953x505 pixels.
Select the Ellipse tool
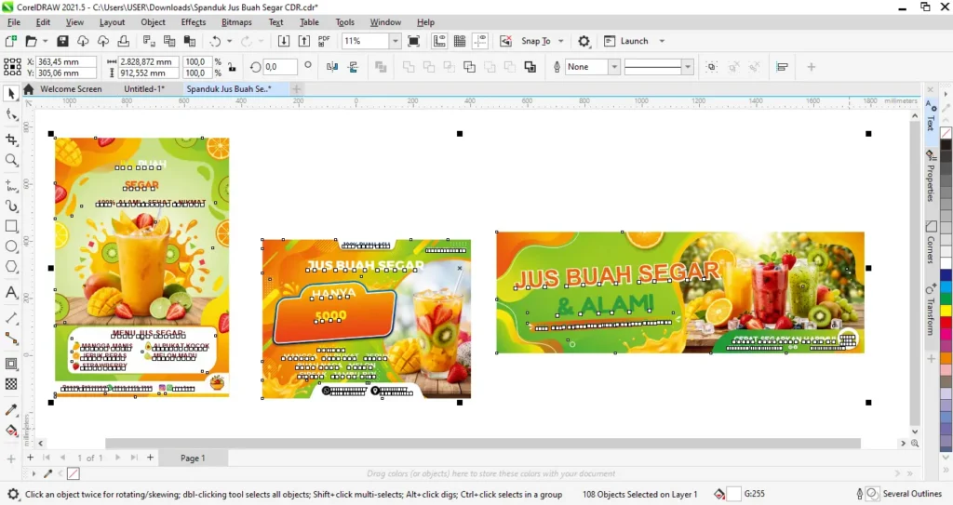[11, 246]
